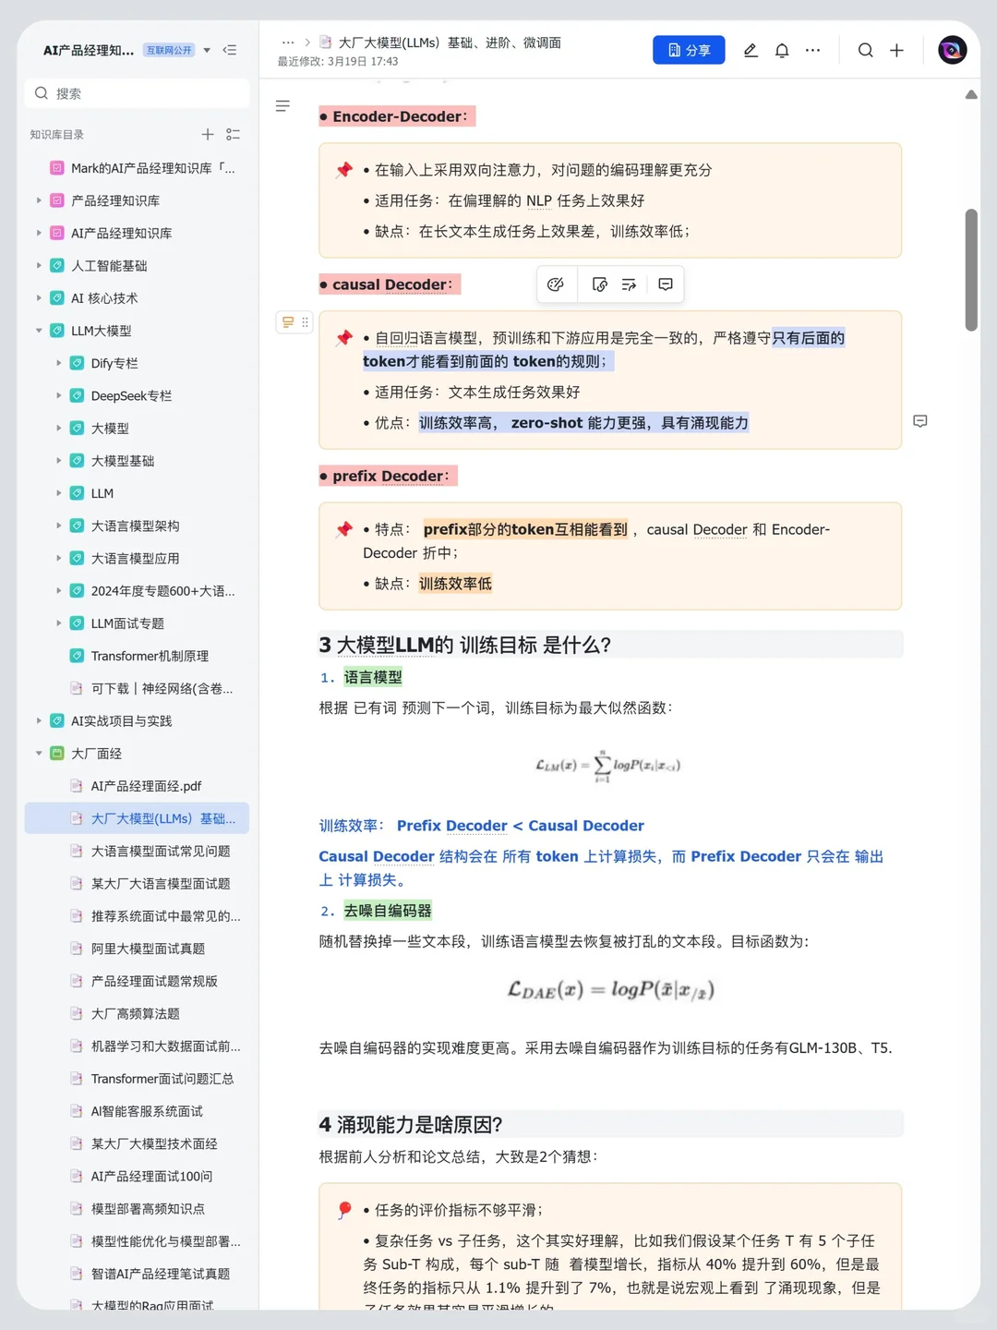Copy the link to the causal Decoder block

tap(599, 284)
